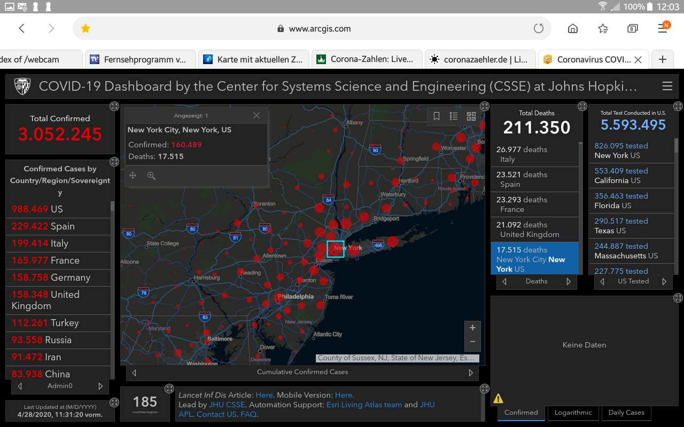The height and width of the screenshot is (427, 684).
Task: Select highlighted 17.515 deaths New York City
Action: [534, 258]
